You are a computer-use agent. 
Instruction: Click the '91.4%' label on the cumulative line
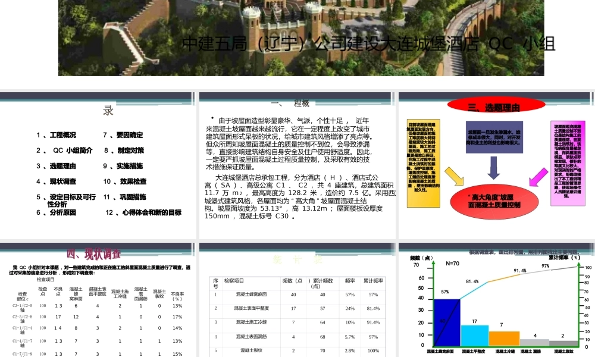(520, 271)
